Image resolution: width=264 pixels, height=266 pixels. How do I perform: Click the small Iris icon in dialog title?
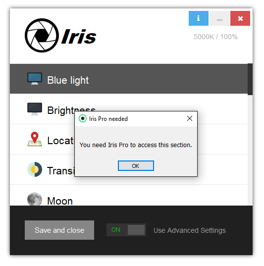83,118
